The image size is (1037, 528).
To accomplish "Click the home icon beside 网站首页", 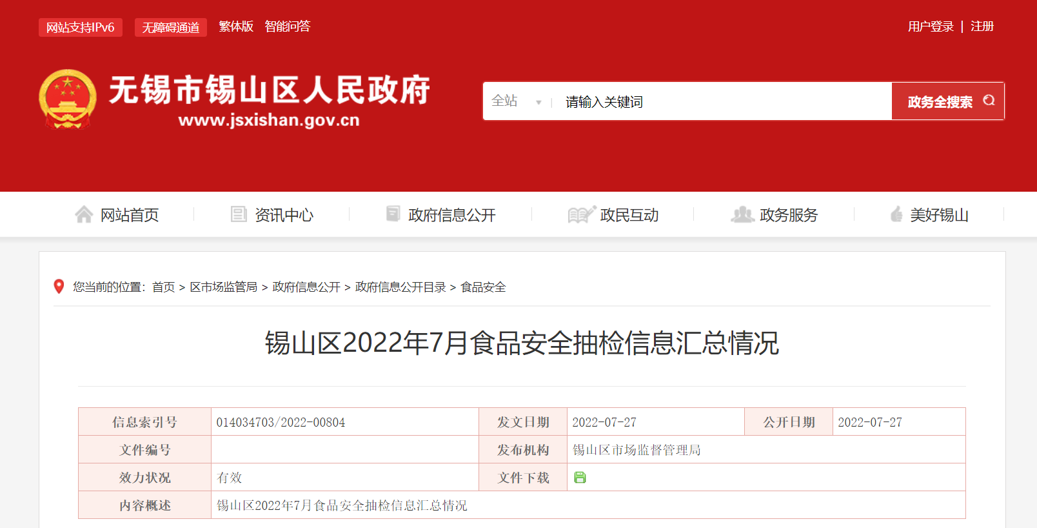I will 84,214.
